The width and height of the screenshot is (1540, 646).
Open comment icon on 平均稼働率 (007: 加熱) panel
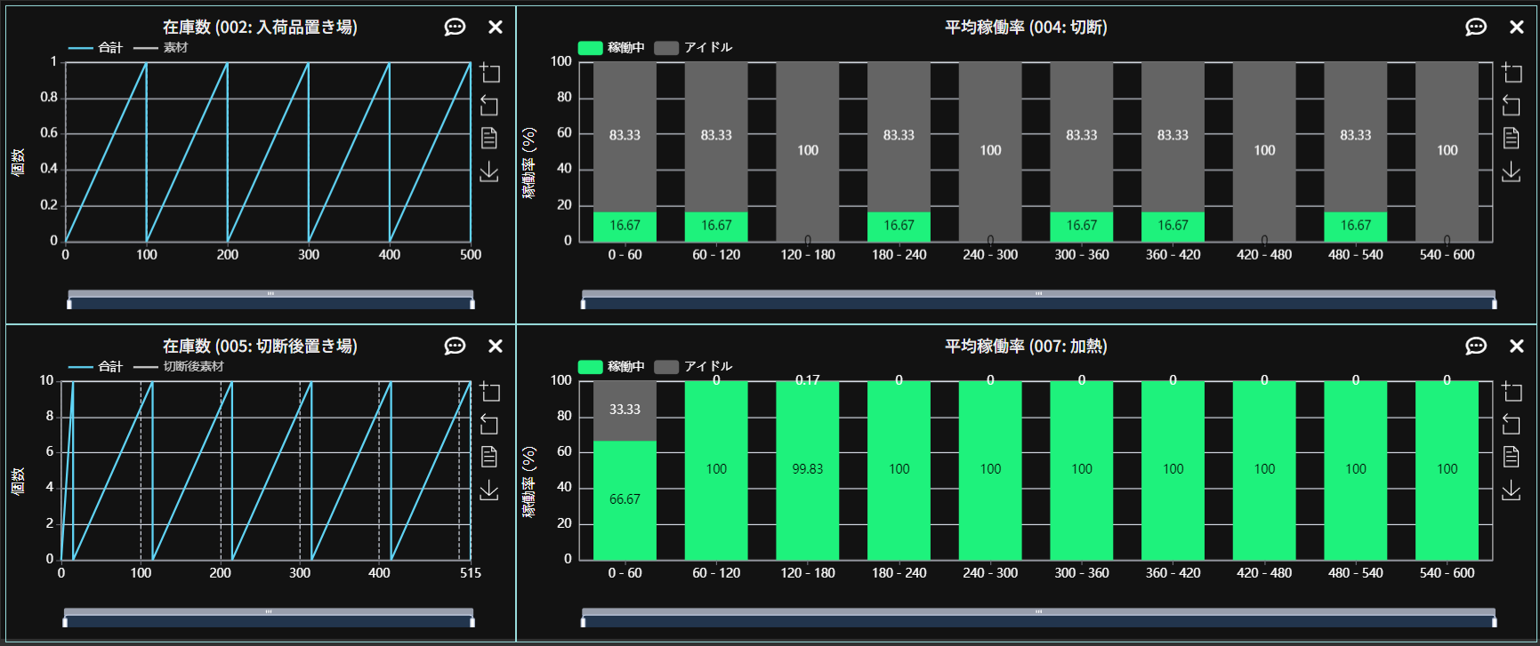(1476, 346)
